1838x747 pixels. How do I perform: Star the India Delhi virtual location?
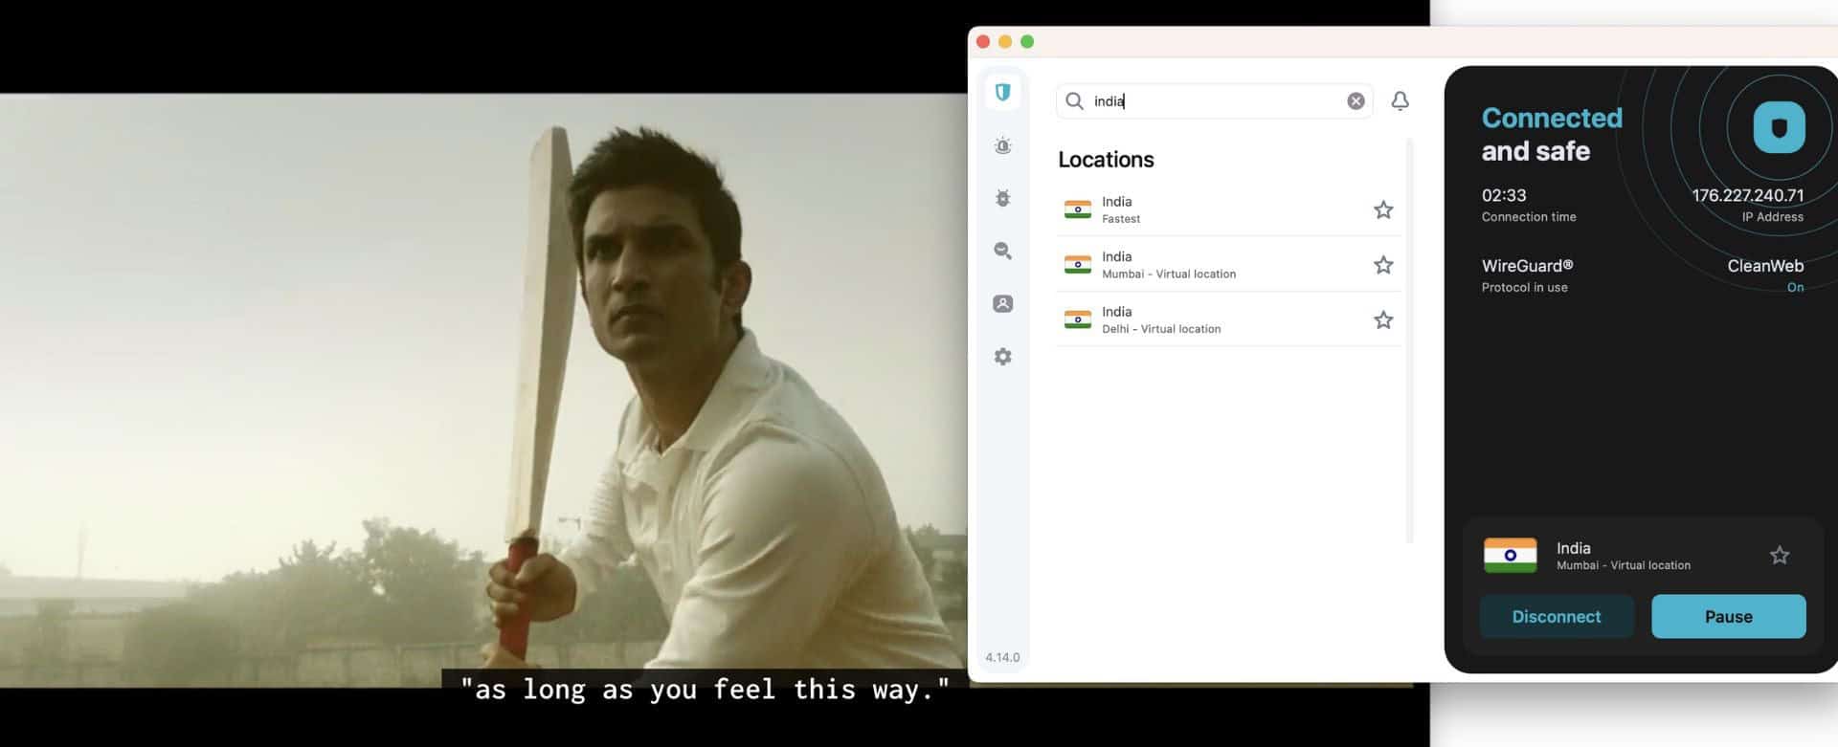pos(1382,320)
